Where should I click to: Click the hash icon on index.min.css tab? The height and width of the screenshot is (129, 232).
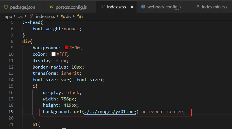(x=198, y=6)
